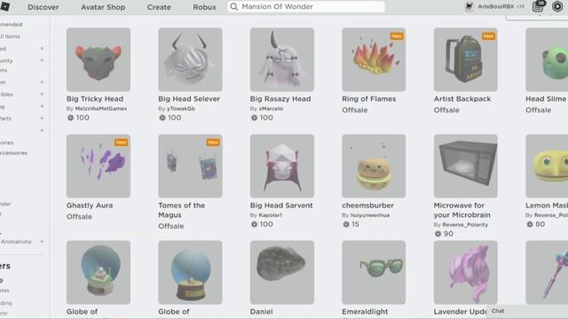Click the search magnifier icon
Viewport: 568px width, 319px height.
tap(234, 7)
